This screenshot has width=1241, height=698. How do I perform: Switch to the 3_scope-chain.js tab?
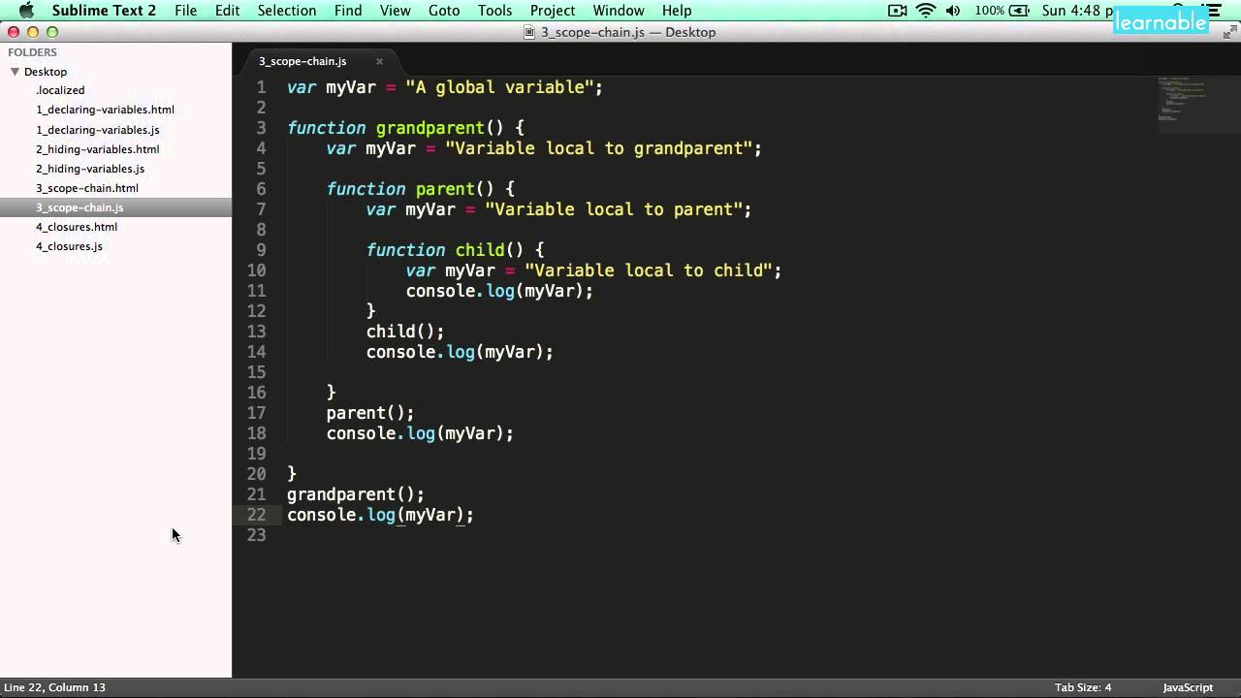point(302,61)
